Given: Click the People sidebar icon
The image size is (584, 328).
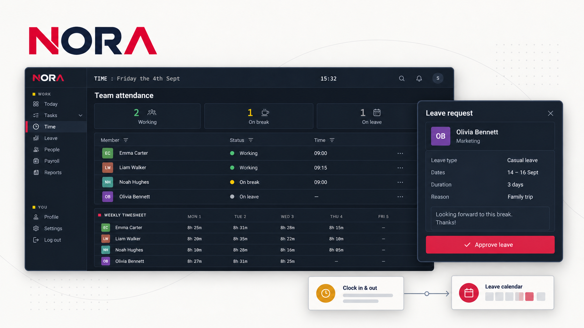Looking at the screenshot, I should [x=36, y=150].
